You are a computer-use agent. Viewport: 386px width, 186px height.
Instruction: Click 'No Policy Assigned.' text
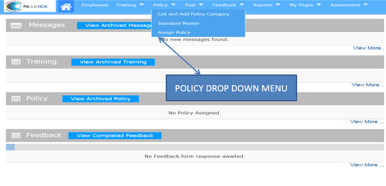tap(195, 113)
